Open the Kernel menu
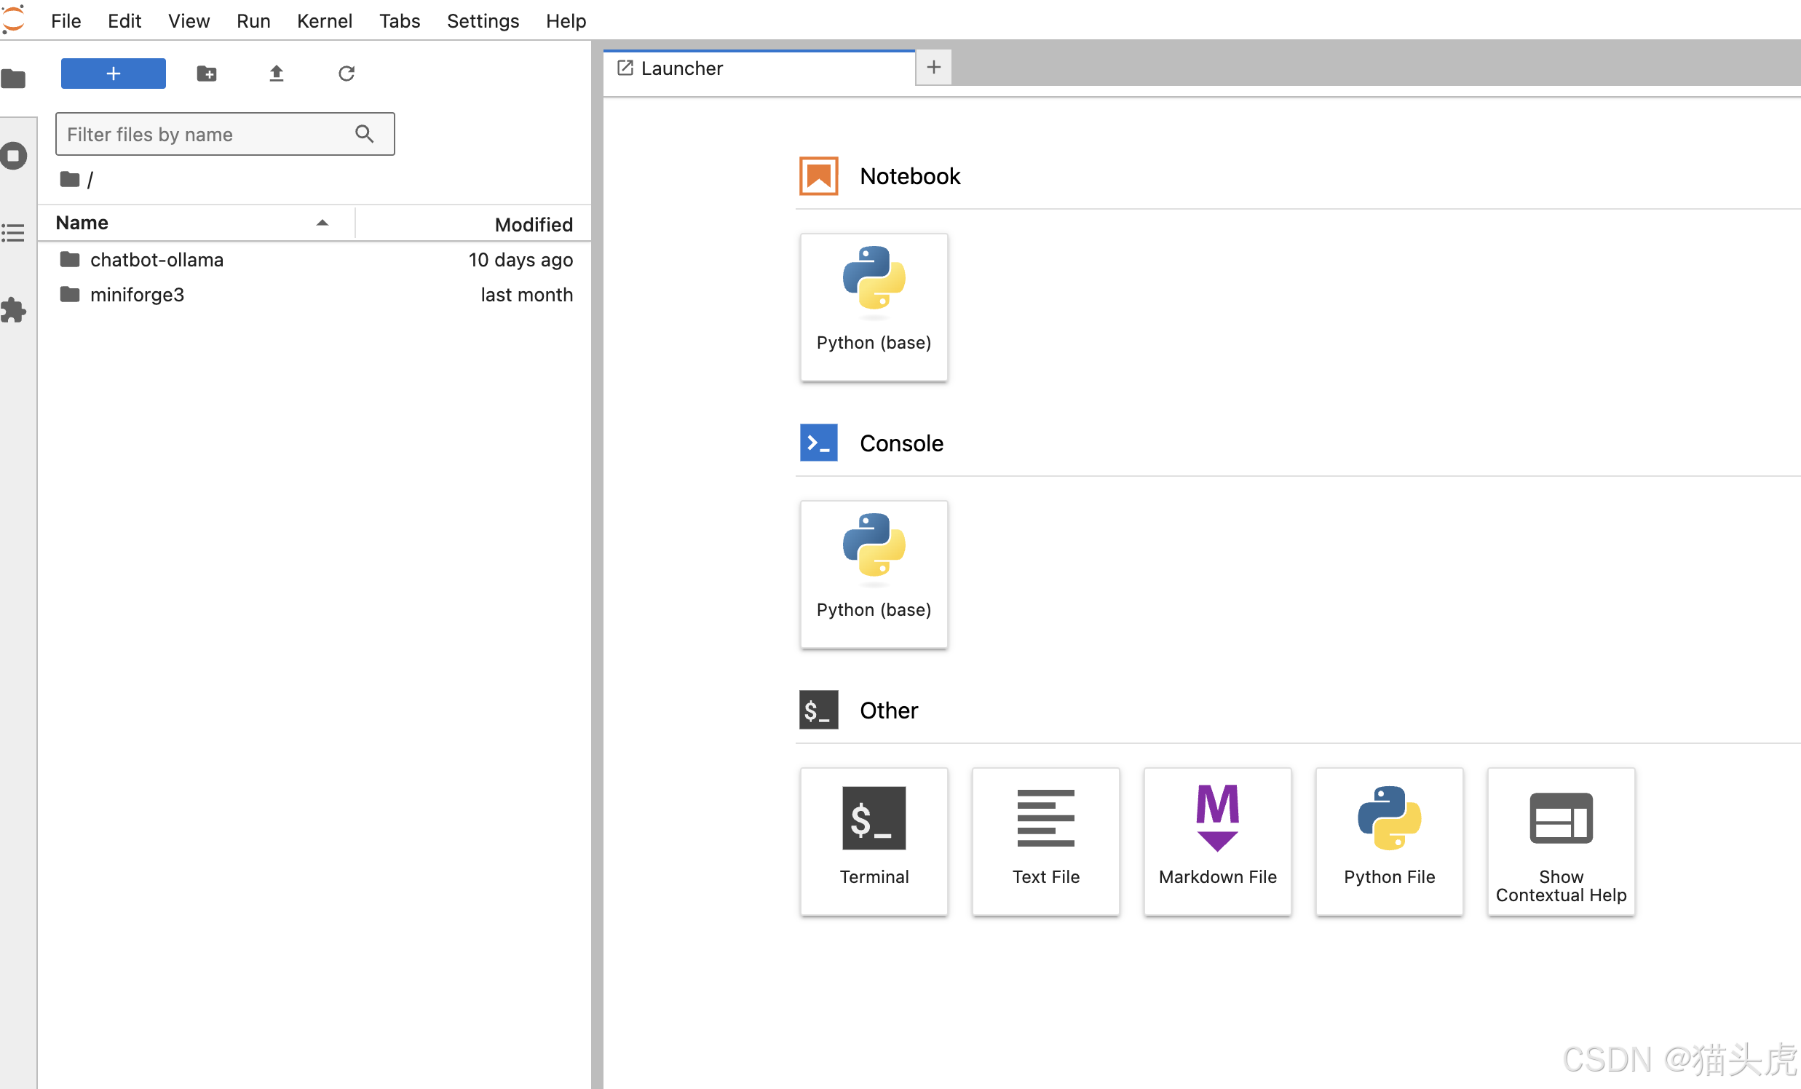This screenshot has height=1089, width=1801. [x=324, y=20]
